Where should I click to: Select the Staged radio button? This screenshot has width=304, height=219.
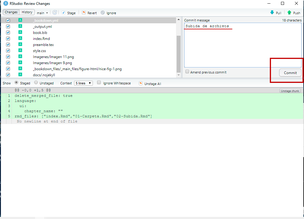16,83
